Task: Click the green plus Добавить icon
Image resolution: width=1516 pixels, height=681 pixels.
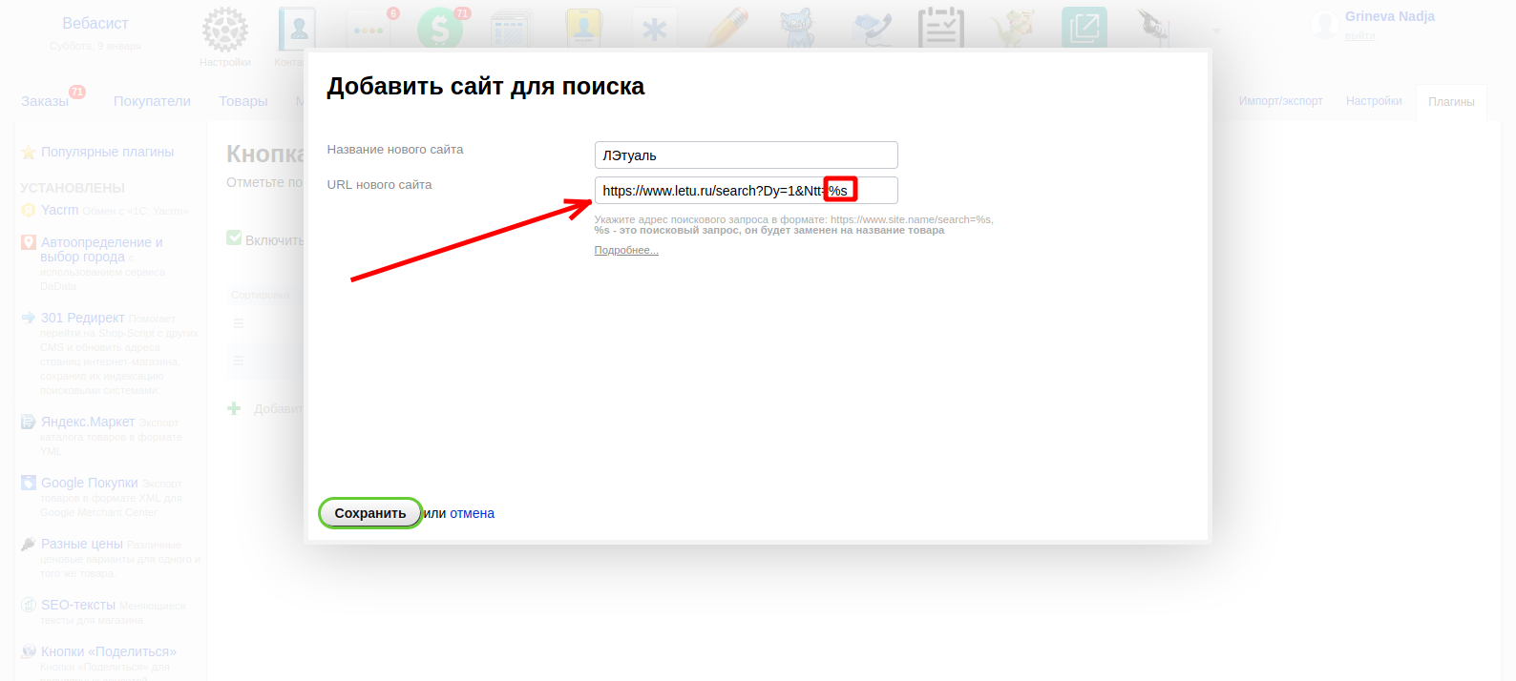Action: [234, 408]
